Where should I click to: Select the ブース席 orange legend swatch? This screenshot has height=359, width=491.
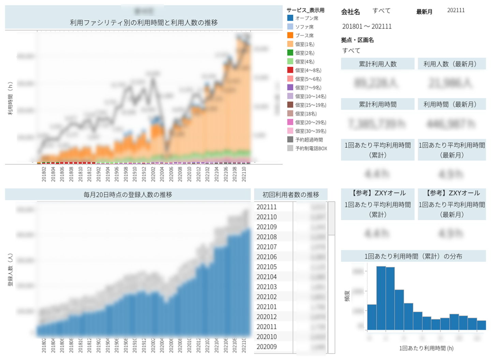[x=290, y=35]
